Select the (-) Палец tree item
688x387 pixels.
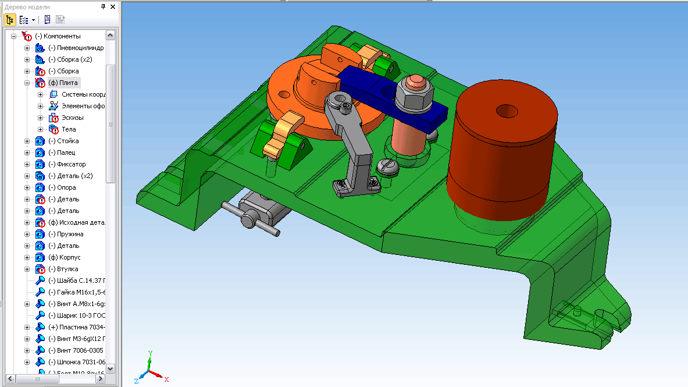tap(62, 152)
